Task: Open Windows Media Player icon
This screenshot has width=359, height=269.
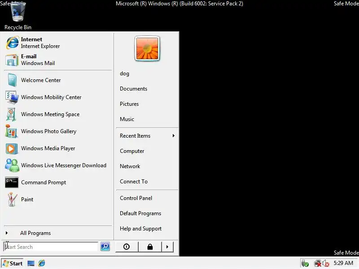Action: pos(12,148)
